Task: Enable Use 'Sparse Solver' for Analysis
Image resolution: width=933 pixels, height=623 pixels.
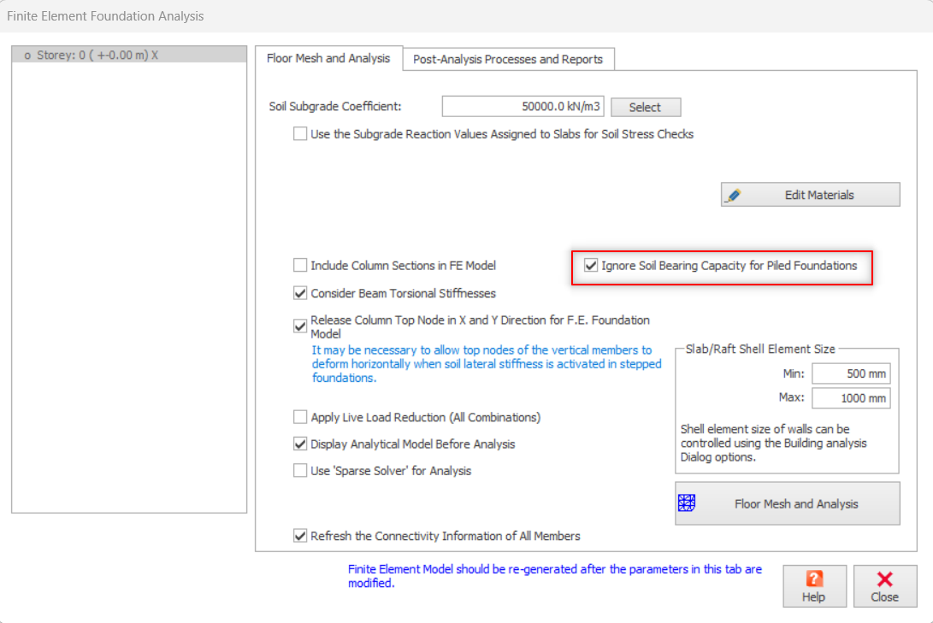Action: [300, 470]
